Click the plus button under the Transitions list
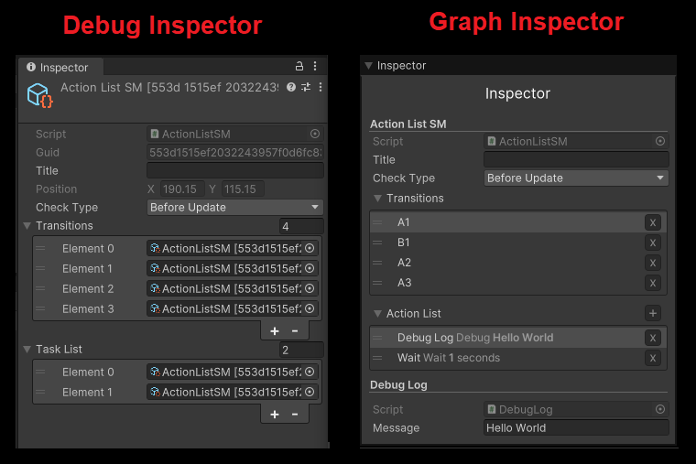Screen dimensions: 696x464 coord(275,330)
